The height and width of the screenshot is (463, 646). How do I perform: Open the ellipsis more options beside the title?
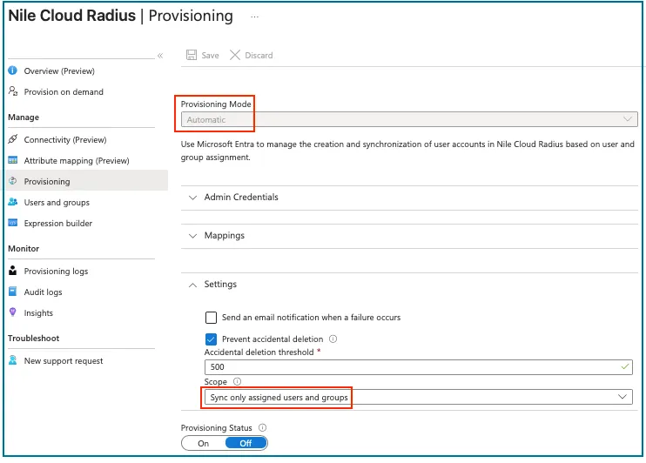254,17
